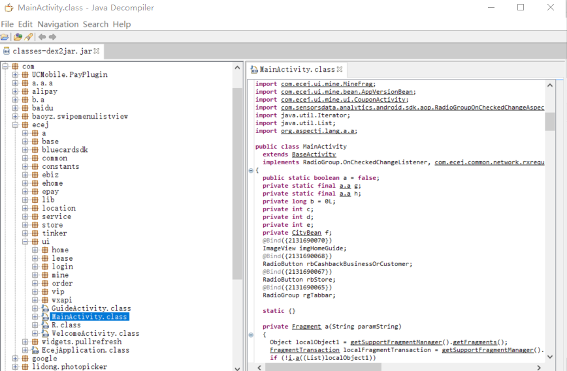
Task: Click the Search toolbar icon
Action: tap(29, 37)
